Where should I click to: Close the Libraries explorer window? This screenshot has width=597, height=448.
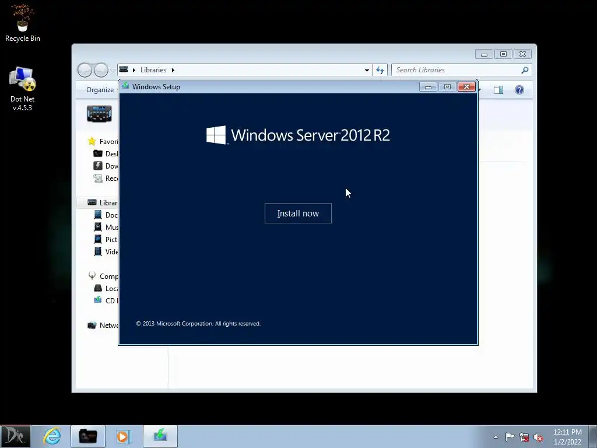523,54
